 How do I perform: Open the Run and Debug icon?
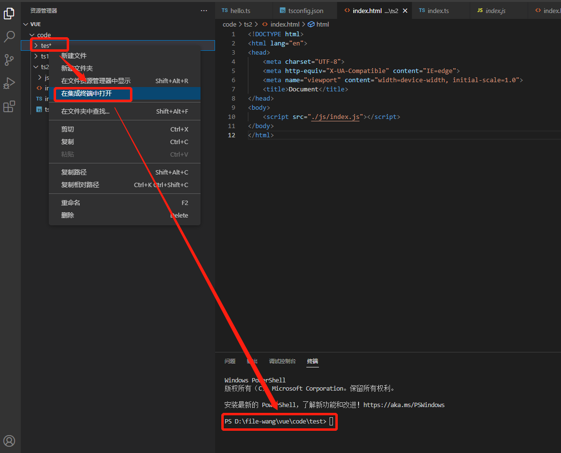pyautogui.click(x=9, y=83)
